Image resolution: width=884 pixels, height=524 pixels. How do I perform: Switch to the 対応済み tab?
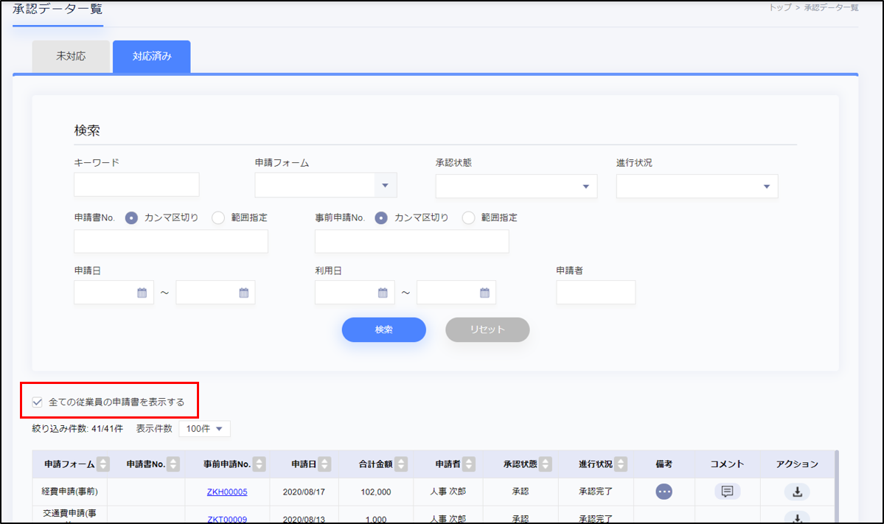152,57
